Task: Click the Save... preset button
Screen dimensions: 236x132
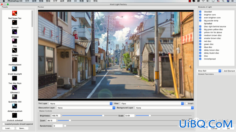Action: click(x=22, y=128)
